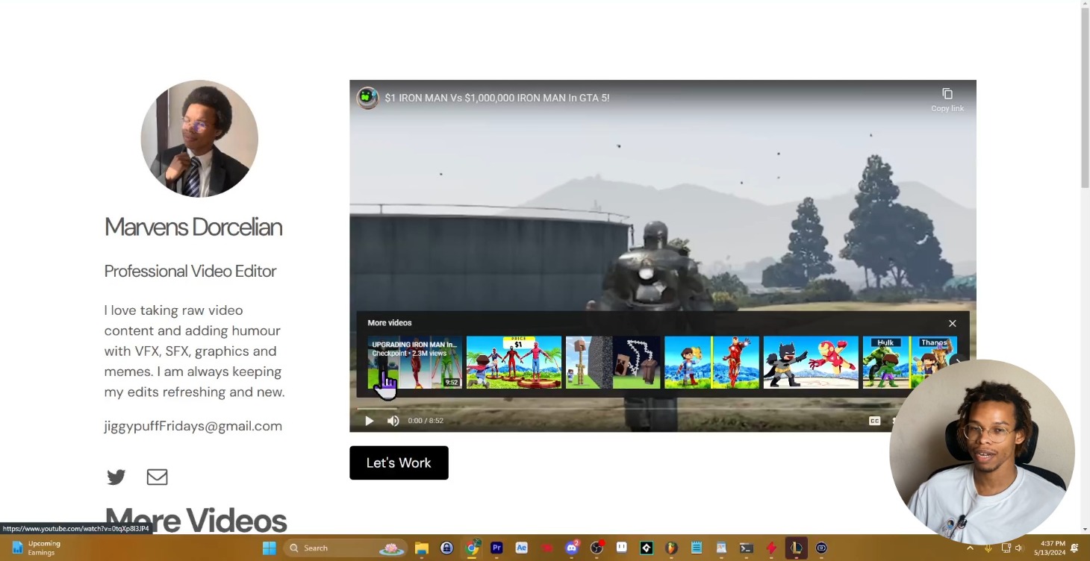Open the padlock app in taskbar
1090x561 pixels.
447,548
